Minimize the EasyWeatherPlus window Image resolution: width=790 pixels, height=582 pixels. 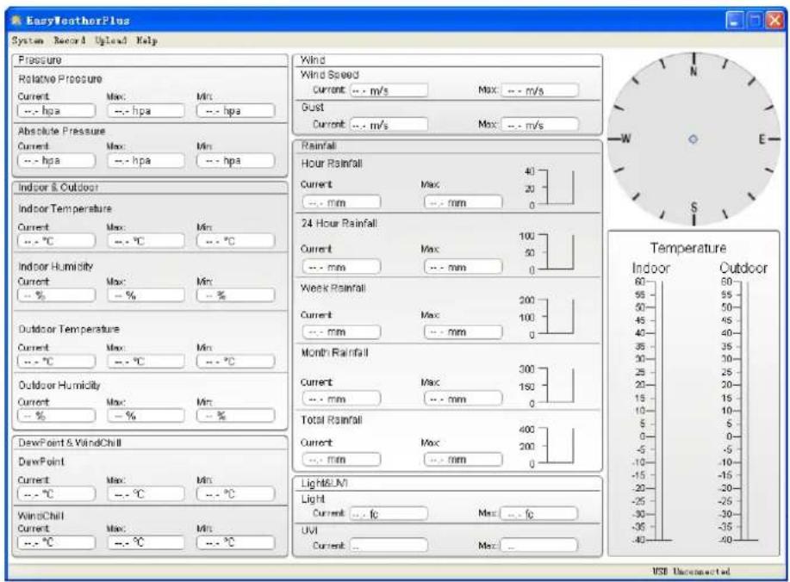click(735, 21)
